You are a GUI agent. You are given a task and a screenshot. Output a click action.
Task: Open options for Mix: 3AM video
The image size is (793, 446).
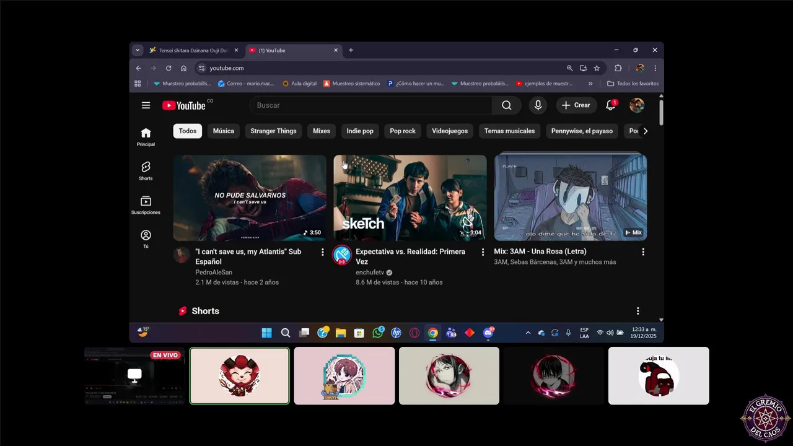click(x=643, y=252)
